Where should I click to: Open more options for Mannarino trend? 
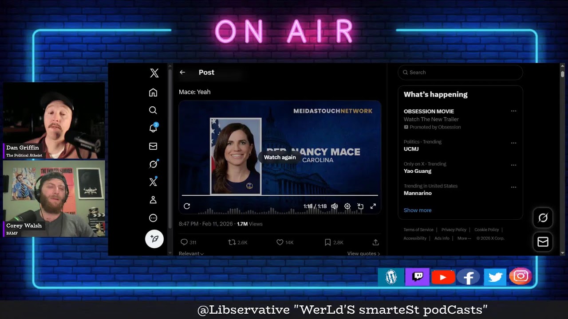(513, 187)
